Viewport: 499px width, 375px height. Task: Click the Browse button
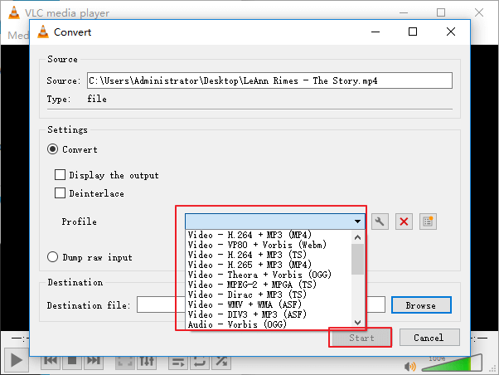[420, 305]
